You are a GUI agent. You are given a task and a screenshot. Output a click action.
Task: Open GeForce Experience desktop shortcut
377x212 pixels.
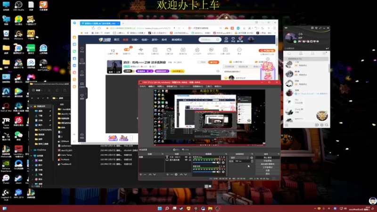[6, 166]
